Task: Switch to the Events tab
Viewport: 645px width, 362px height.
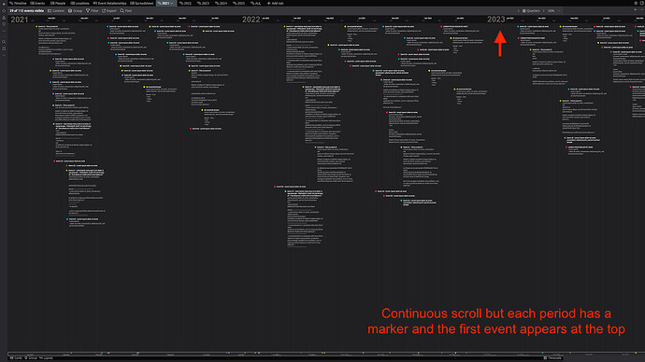Action: coord(37,3)
